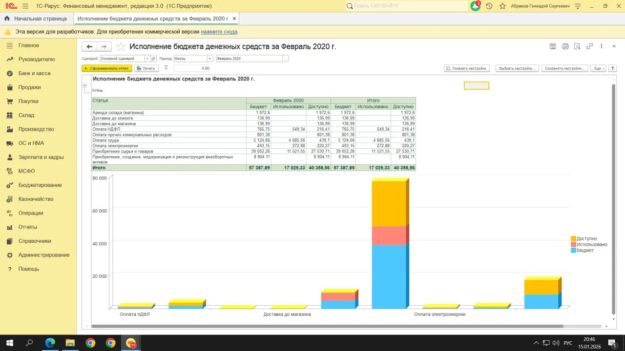The image size is (625, 351).
Task: Add report to favorites with star icon
Action: click(121, 47)
